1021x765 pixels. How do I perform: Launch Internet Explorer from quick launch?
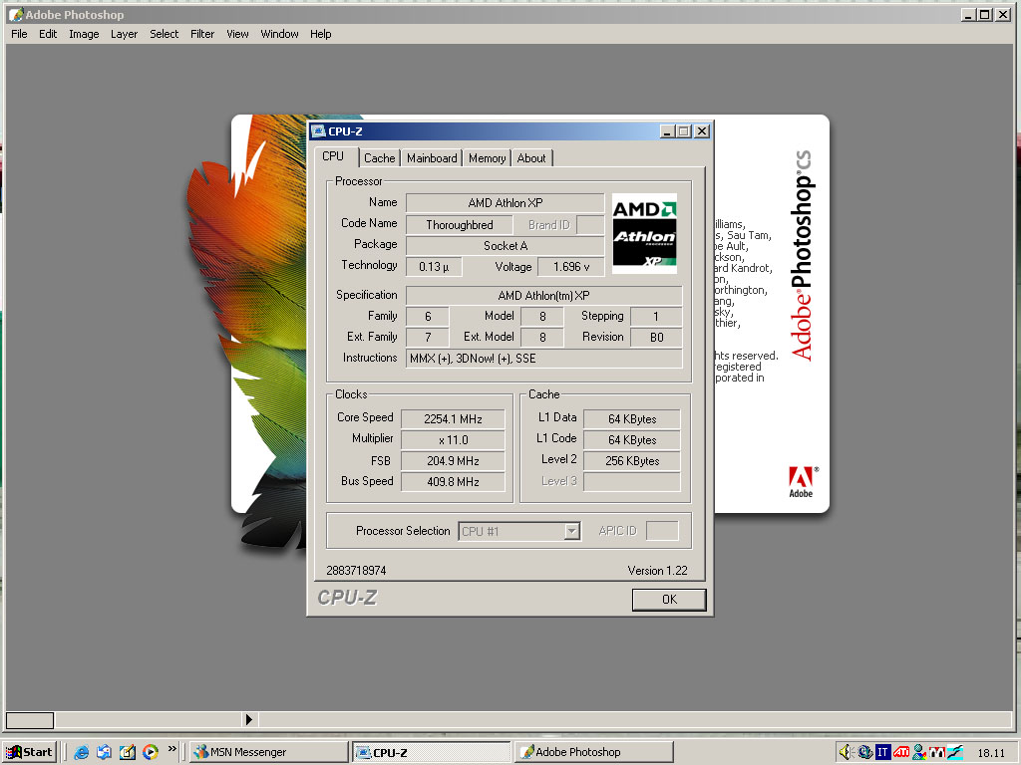click(x=82, y=752)
